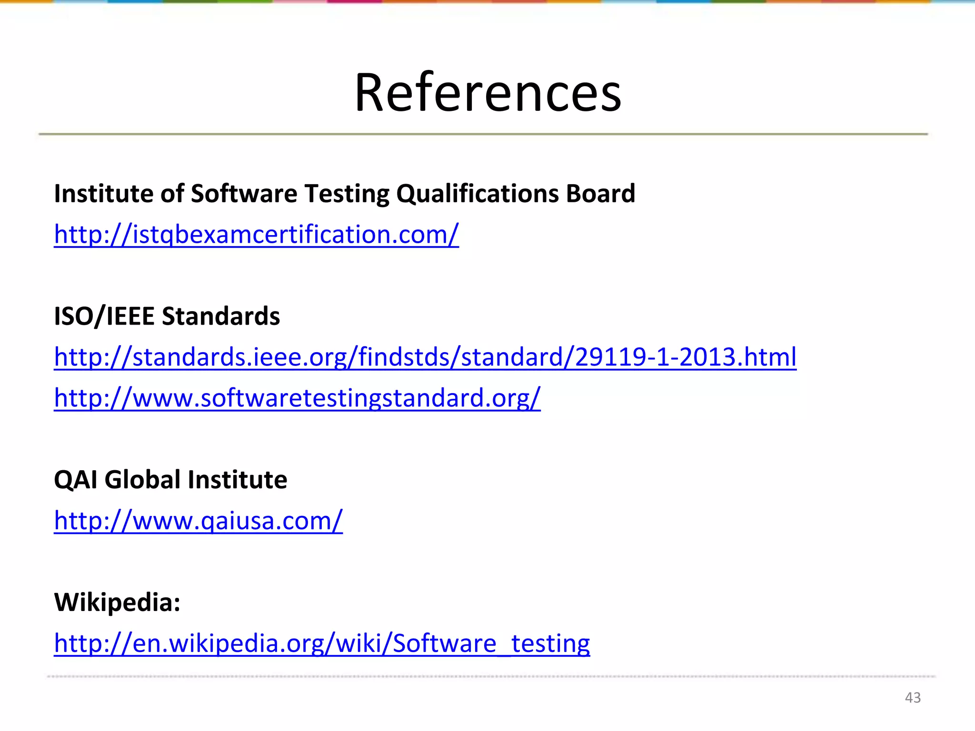This screenshot has height=731, width=975.
Task: Click the word Standards in ISO/IEEE heading
Action: (220, 316)
